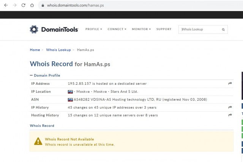
Task: Click the IP Location row label
Action: (41, 92)
